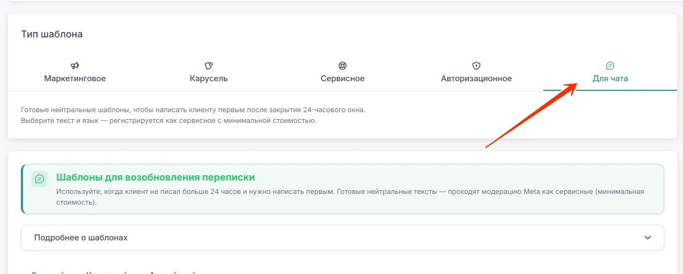The width and height of the screenshot is (683, 274).
Task: Click the line starting 'Выберите текст и язык'
Action: (x=169, y=121)
